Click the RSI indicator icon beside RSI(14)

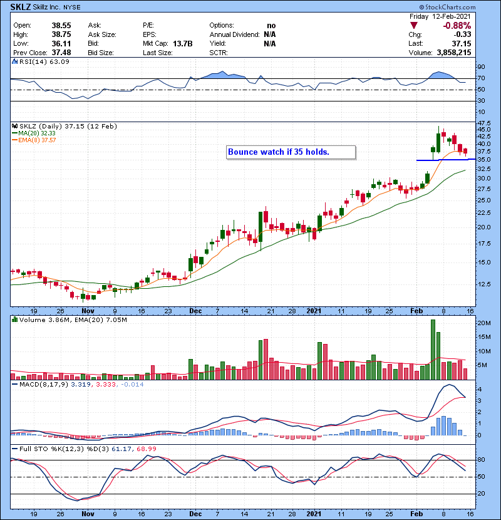coord(15,61)
